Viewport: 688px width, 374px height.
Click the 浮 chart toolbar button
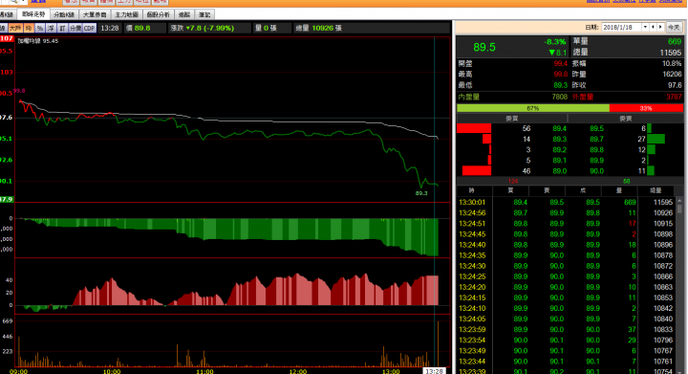point(51,28)
